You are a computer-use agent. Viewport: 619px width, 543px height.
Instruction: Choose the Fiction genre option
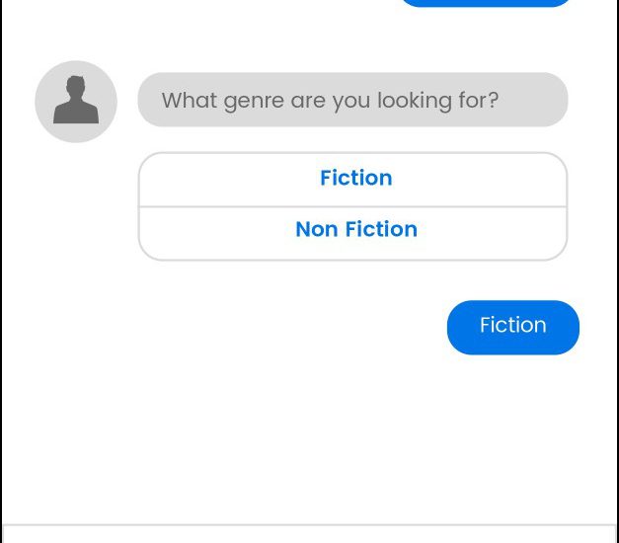352,180
